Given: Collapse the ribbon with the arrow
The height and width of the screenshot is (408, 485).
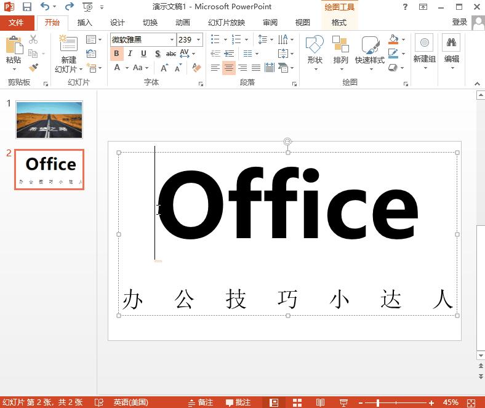Looking at the screenshot, I should (x=477, y=84).
